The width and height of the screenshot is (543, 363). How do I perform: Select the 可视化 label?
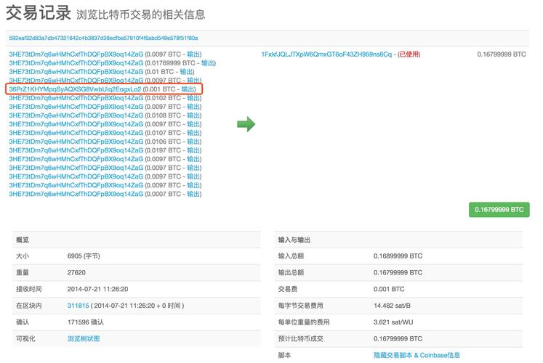25,339
